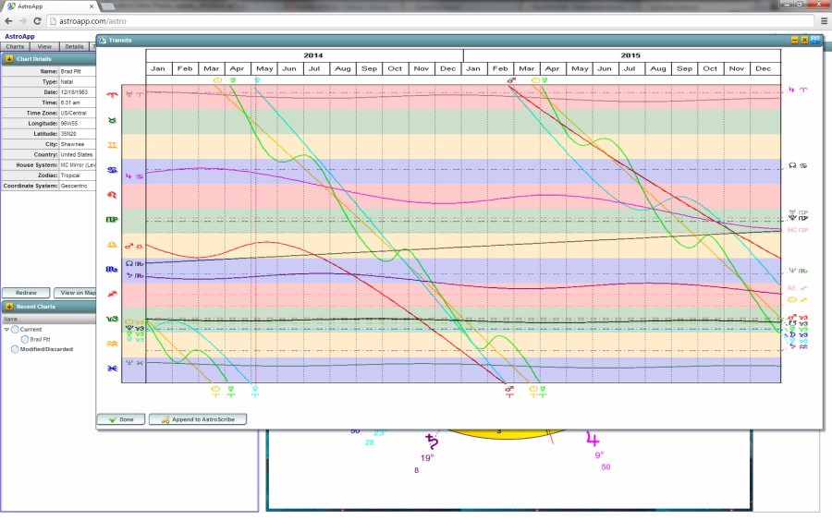832x520 pixels.
Task: Reload the page with the browser refresh icon
Action: coord(46,20)
